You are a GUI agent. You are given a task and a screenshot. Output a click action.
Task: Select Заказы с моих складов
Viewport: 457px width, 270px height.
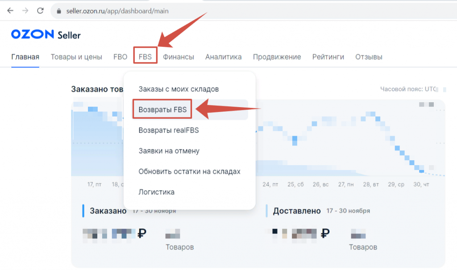179,89
